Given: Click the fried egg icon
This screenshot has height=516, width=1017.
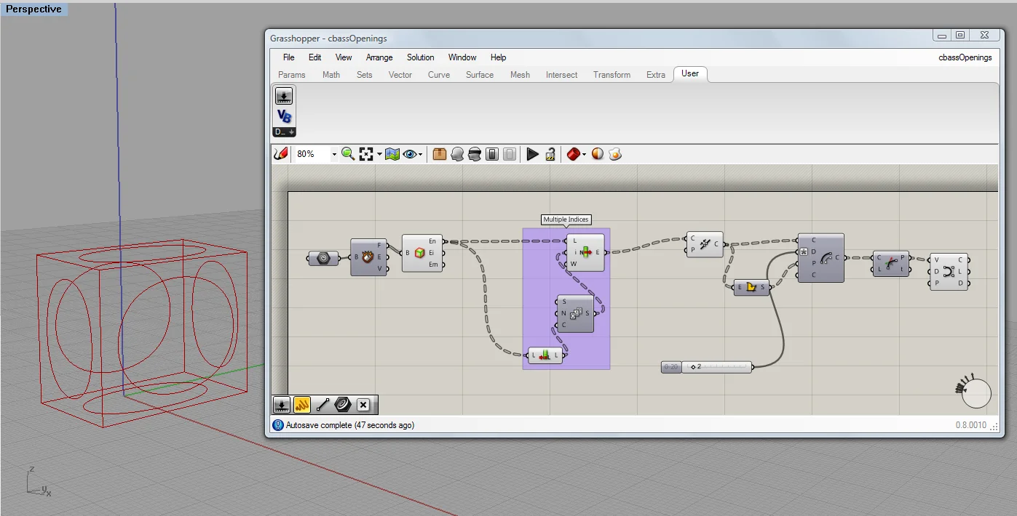Looking at the screenshot, I should coord(615,154).
